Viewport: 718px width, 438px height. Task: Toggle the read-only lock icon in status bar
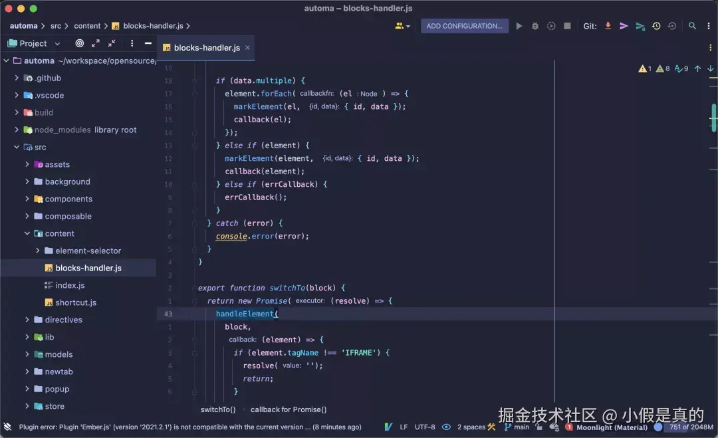539,427
